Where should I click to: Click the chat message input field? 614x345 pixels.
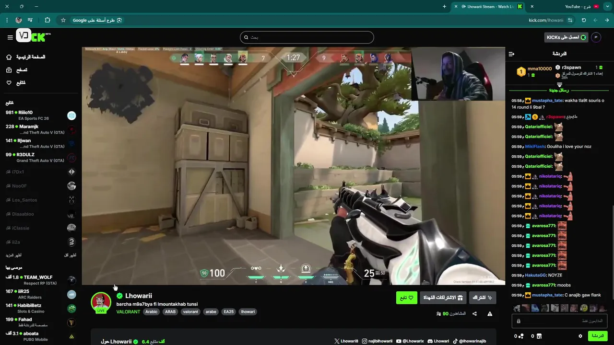pyautogui.click(x=559, y=321)
